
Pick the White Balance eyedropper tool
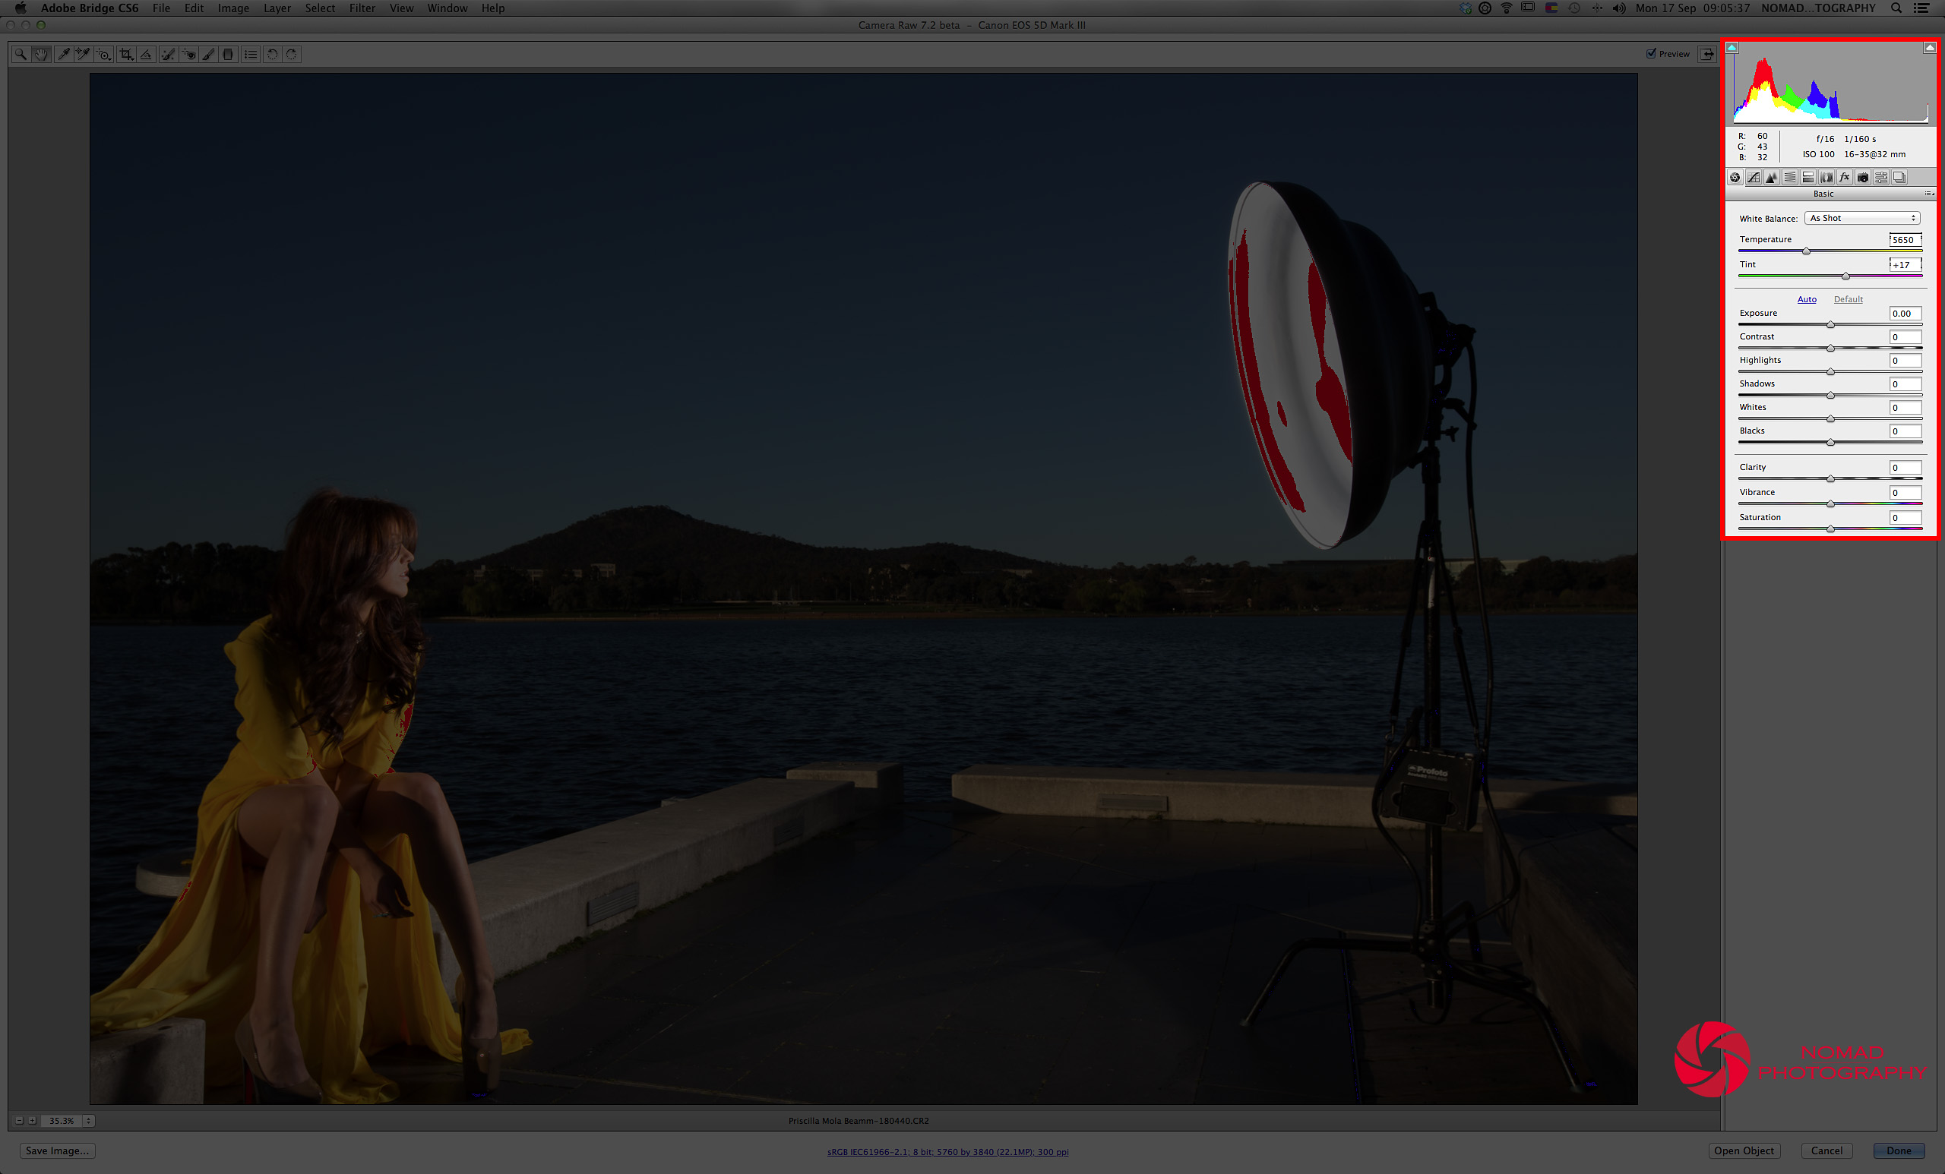click(63, 55)
